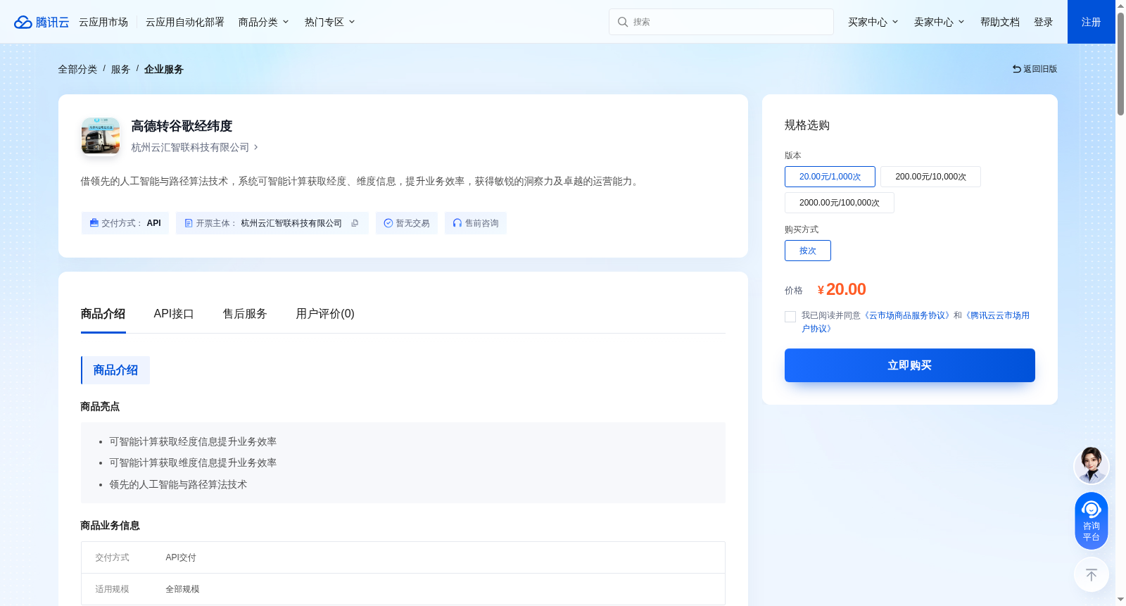Click the 规格选购 panel title

(x=807, y=125)
